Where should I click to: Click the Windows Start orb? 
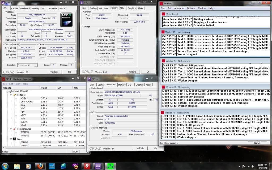click(x=5, y=166)
